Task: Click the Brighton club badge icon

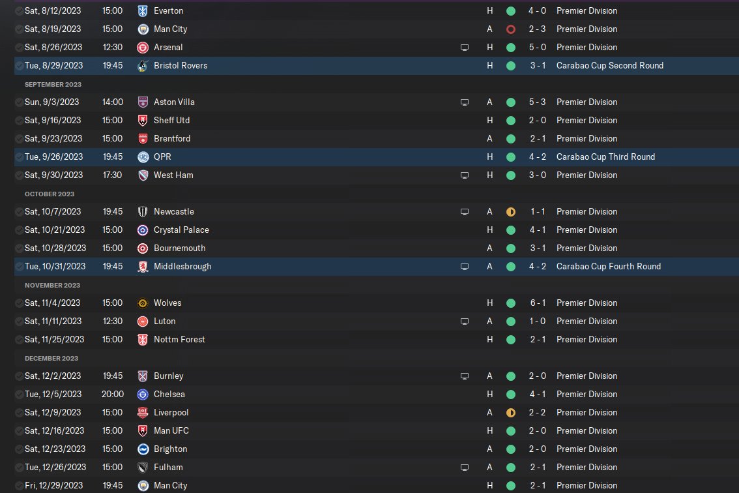Action: click(x=143, y=449)
